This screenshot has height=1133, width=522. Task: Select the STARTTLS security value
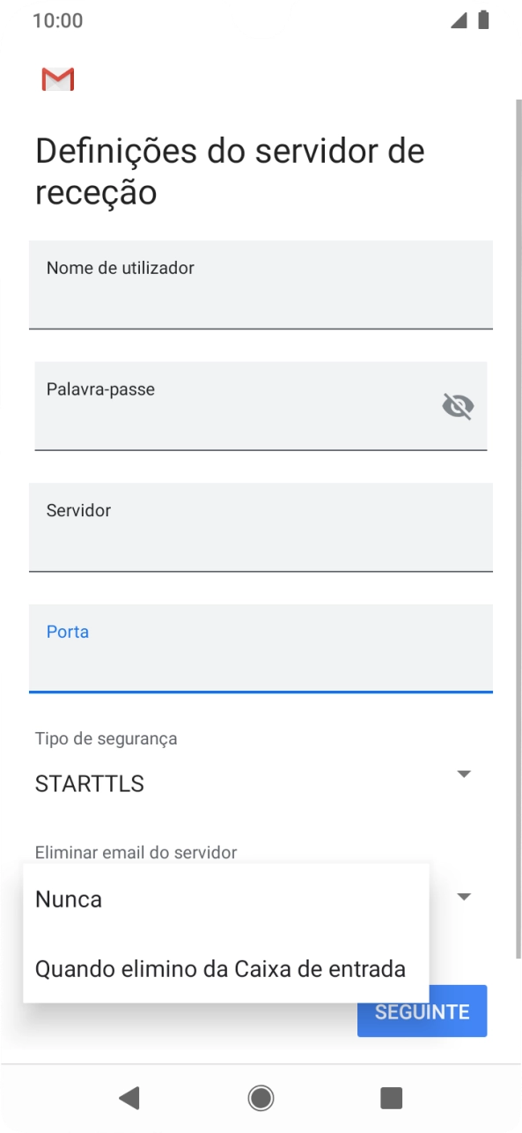click(88, 783)
